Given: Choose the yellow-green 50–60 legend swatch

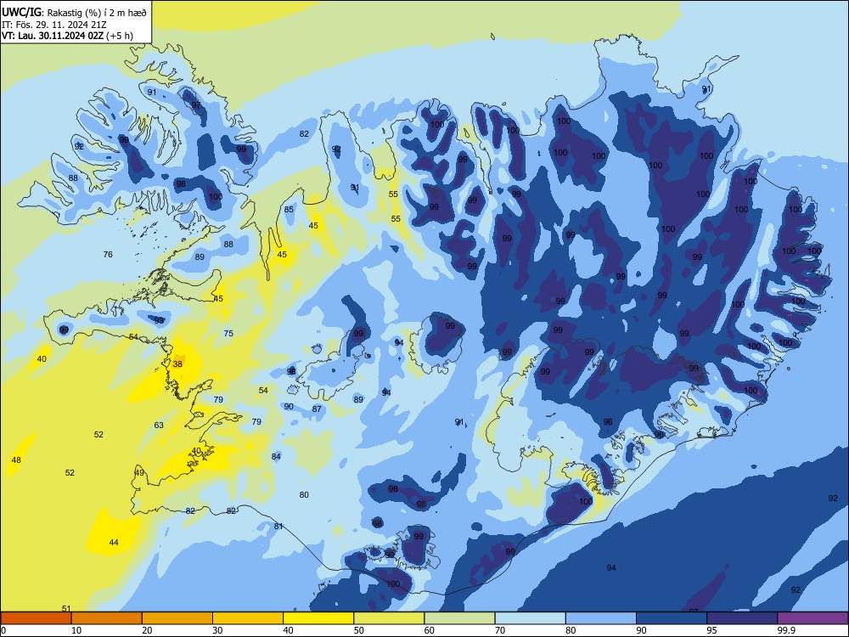Looking at the screenshot, I should click(389, 618).
